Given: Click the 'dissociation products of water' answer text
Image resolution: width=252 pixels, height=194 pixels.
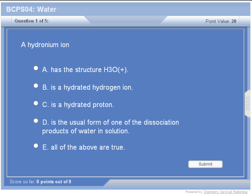Looking at the screenshot, I should [111, 127].
